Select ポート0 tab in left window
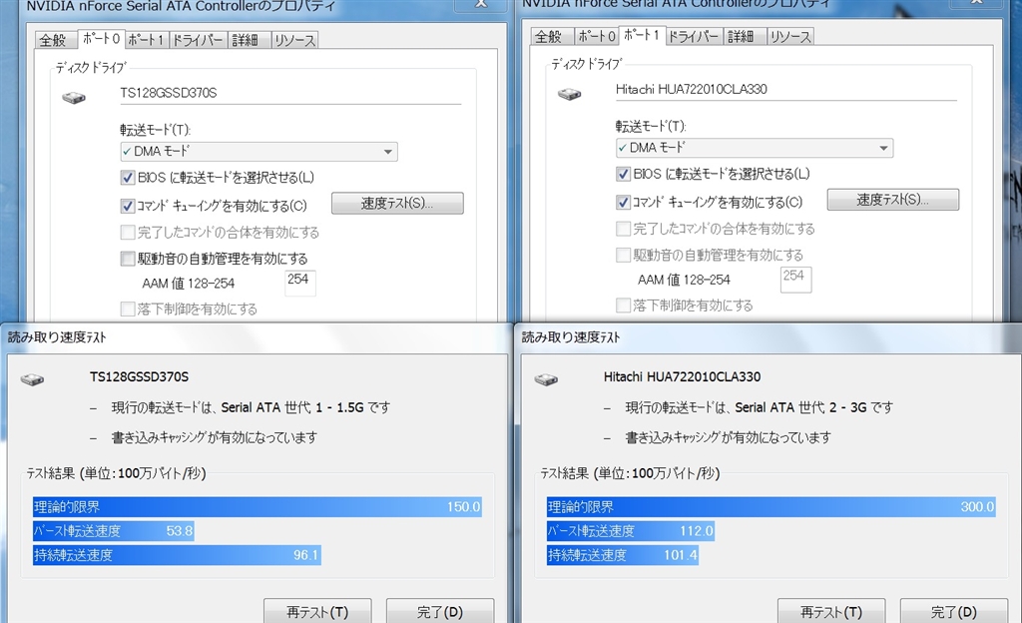 pos(101,39)
